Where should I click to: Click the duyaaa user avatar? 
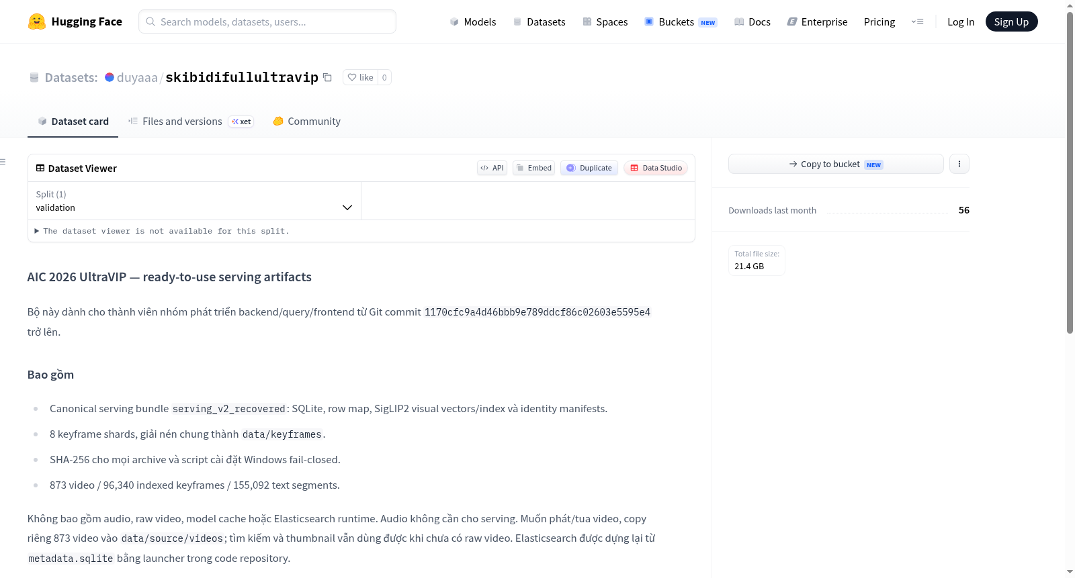110,77
